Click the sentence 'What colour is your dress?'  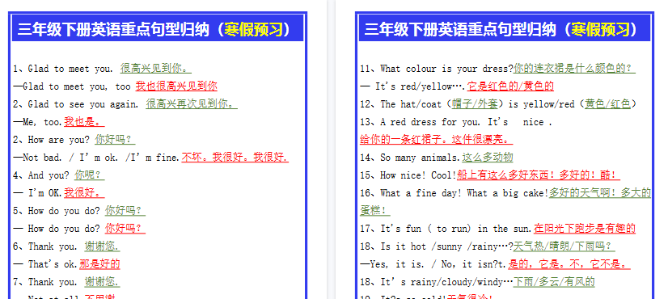point(446,69)
